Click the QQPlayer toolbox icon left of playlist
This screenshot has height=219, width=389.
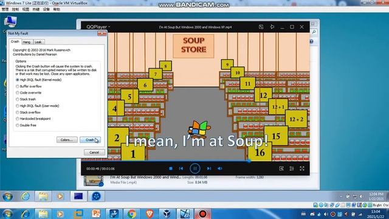(x=281, y=169)
